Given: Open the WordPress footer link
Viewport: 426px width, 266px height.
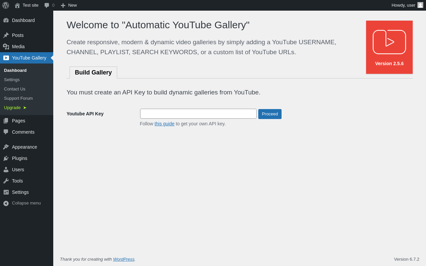Looking at the screenshot, I should click(x=124, y=259).
